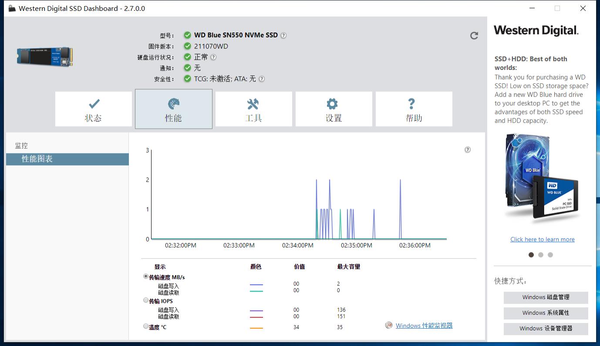Close the SSD Dashboard window

point(583,8)
